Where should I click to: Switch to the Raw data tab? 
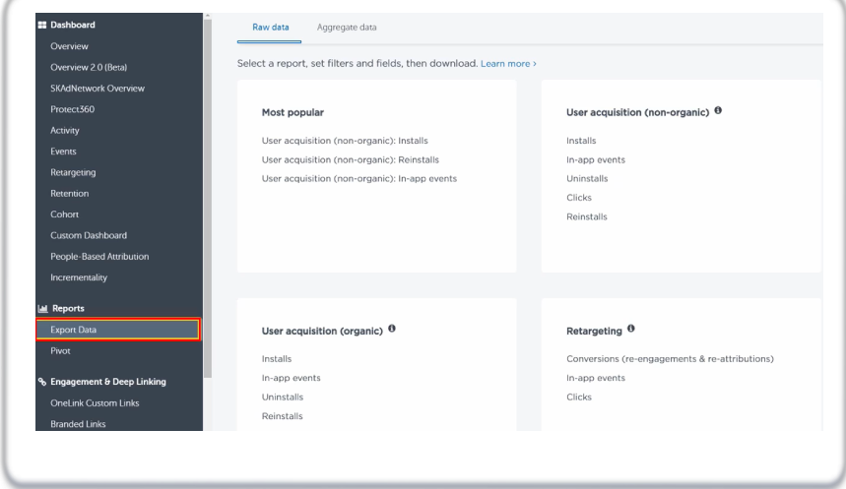(x=270, y=28)
